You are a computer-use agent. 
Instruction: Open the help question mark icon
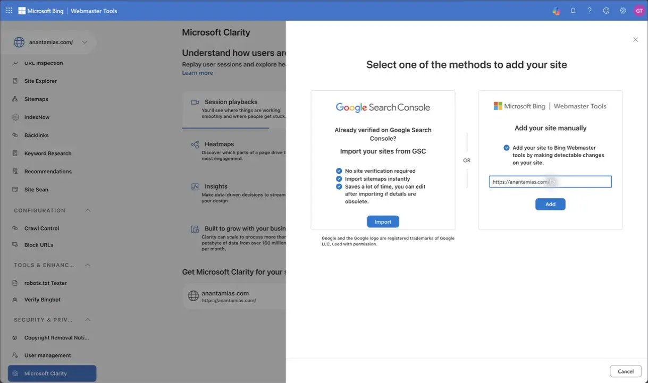point(590,11)
